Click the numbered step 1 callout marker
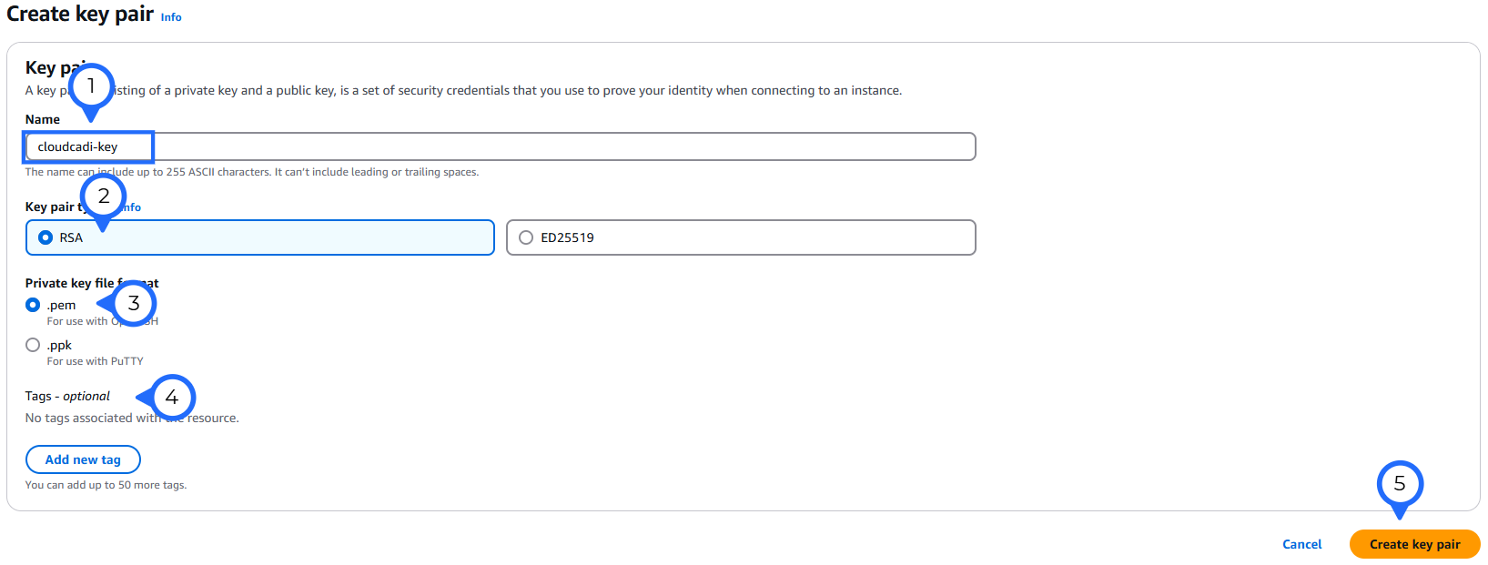This screenshot has height=565, width=1488. pyautogui.click(x=90, y=87)
